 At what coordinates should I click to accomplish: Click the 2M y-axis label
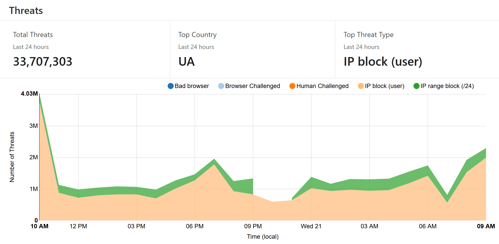[x=34, y=157]
